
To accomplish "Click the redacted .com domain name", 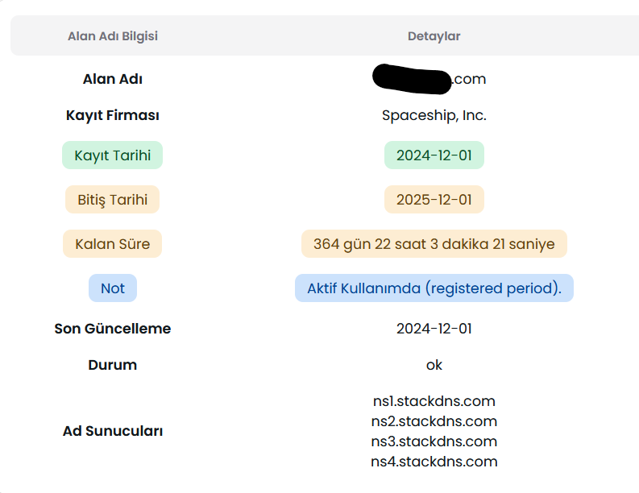I will click(429, 79).
